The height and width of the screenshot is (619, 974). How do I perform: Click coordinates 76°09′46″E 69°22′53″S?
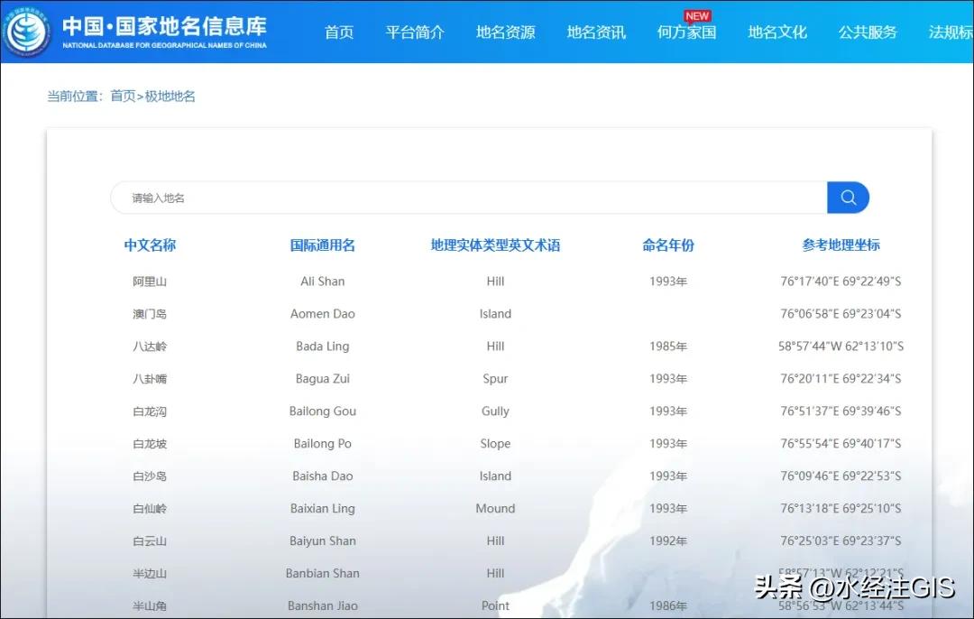(x=841, y=476)
